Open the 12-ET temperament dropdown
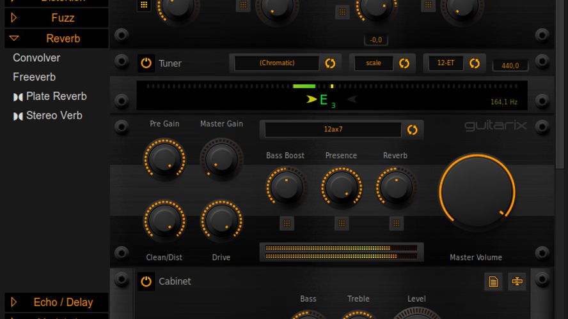 (446, 63)
